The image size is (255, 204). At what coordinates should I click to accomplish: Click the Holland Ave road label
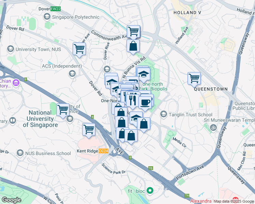[x=182, y=35]
